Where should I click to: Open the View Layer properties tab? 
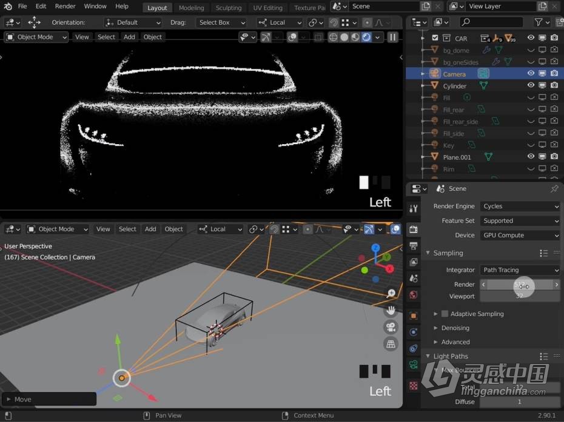[413, 262]
